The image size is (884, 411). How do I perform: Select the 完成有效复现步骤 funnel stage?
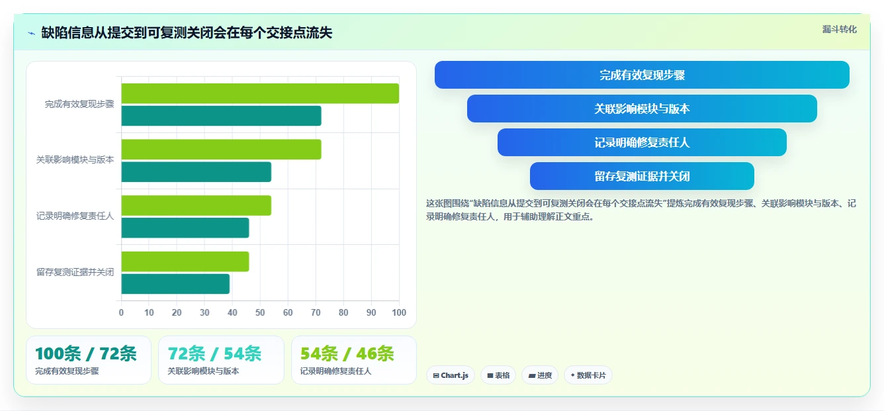(642, 75)
